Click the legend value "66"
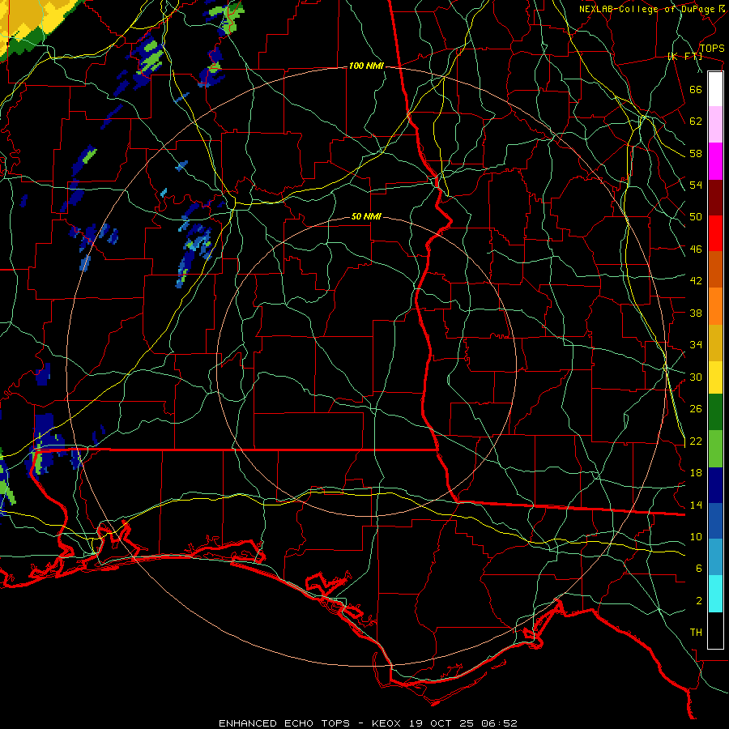Viewport: 729px width, 729px height. 696,89
